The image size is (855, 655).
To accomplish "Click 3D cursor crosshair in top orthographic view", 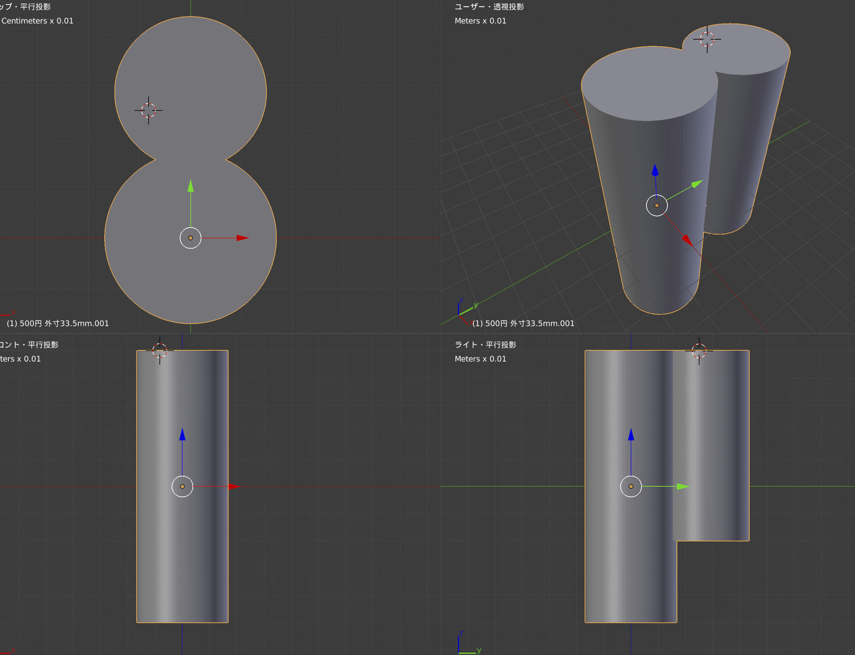I will click(149, 111).
